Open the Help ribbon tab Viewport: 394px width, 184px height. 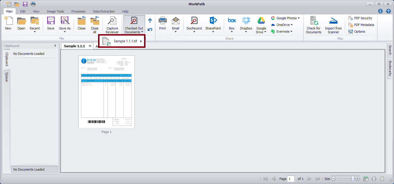[x=125, y=11]
